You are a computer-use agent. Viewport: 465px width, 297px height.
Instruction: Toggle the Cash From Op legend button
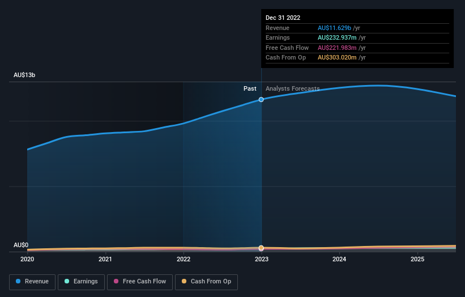tap(206, 282)
